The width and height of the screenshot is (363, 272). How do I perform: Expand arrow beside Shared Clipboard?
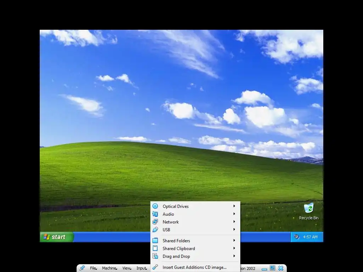point(234,248)
